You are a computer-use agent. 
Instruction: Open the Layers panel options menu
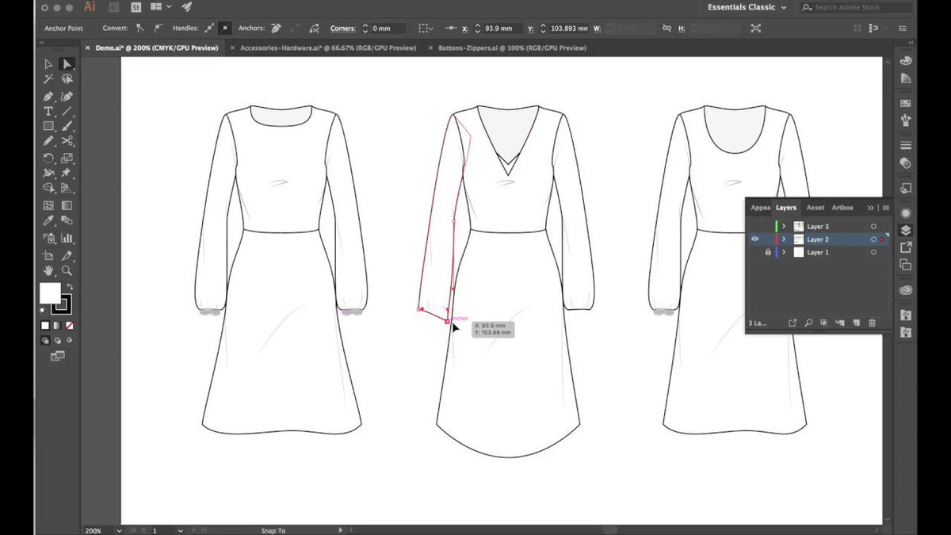(x=885, y=208)
